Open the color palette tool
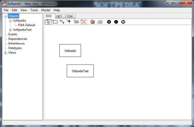 [93, 22]
